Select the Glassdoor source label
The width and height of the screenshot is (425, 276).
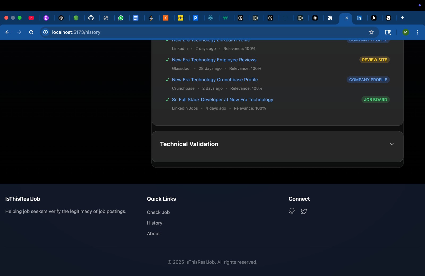(x=181, y=68)
